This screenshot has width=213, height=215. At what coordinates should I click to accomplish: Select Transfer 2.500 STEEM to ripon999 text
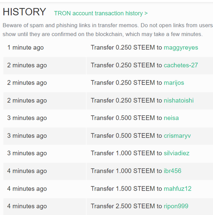click(139, 206)
